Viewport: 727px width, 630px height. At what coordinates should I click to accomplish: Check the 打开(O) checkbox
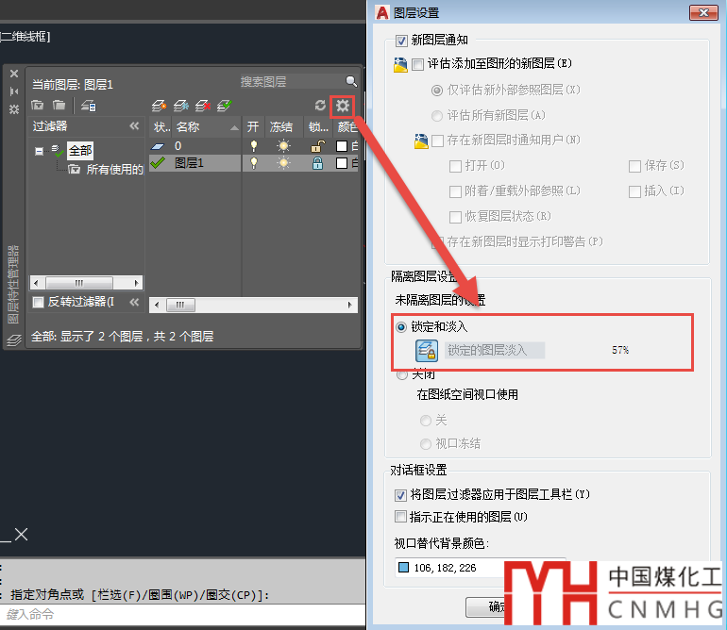[x=455, y=166]
